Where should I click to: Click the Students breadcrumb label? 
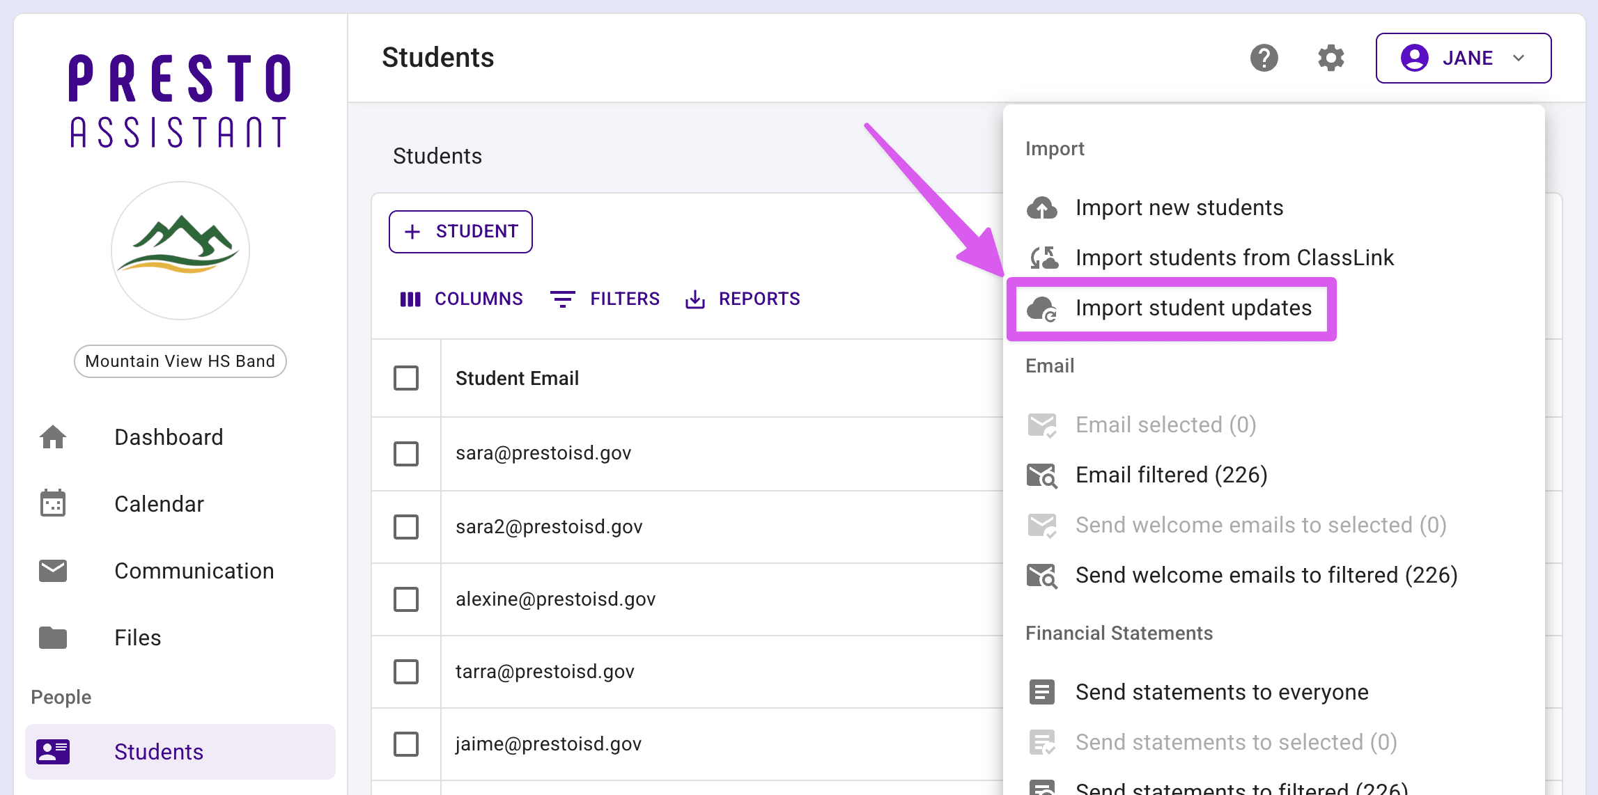(437, 156)
